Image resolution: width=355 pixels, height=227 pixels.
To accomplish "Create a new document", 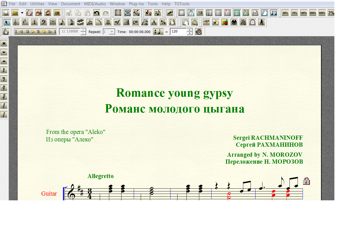I will coord(6,13).
